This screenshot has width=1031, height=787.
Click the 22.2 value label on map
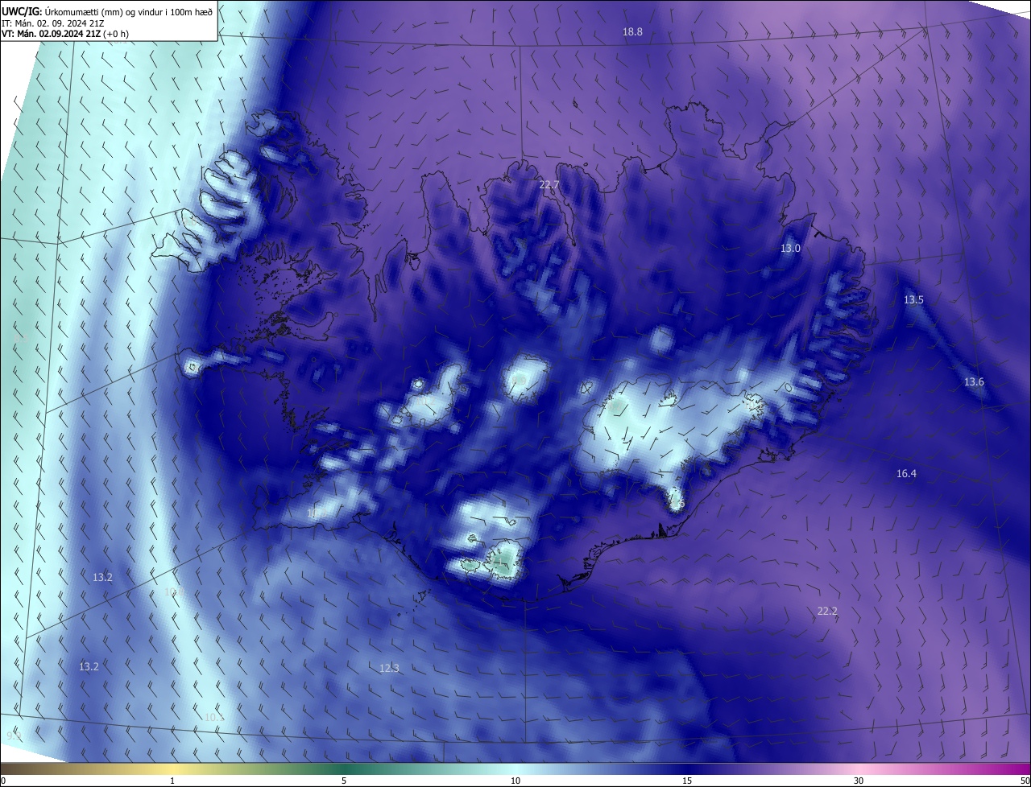click(827, 612)
